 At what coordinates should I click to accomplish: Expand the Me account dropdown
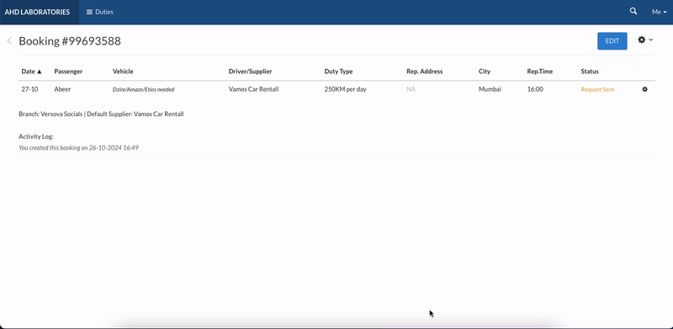(659, 12)
